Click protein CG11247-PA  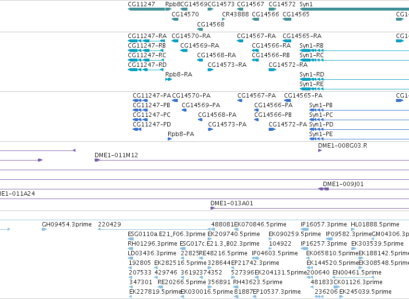[x=152, y=96]
